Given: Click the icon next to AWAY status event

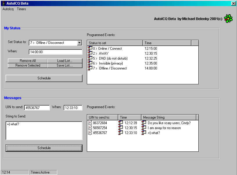Looking at the screenshot, I should (x=90, y=53).
